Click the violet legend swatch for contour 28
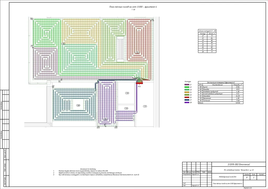The image size is (268, 189). pyautogui.click(x=187, y=102)
